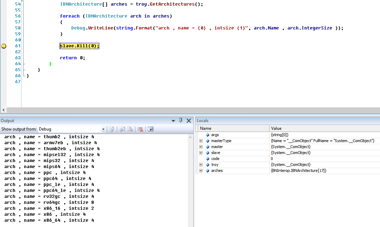Image resolution: width=380 pixels, height=227 pixels.
Task: Collapse the code block at line 64
Action: tap(24, 64)
